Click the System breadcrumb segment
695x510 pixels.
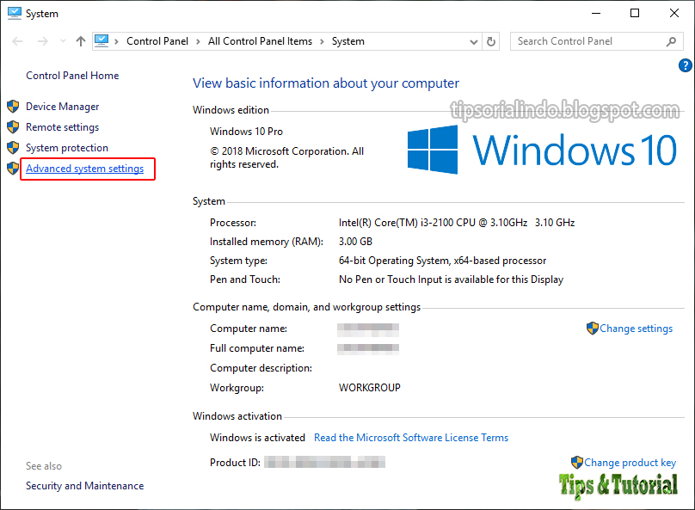click(348, 41)
